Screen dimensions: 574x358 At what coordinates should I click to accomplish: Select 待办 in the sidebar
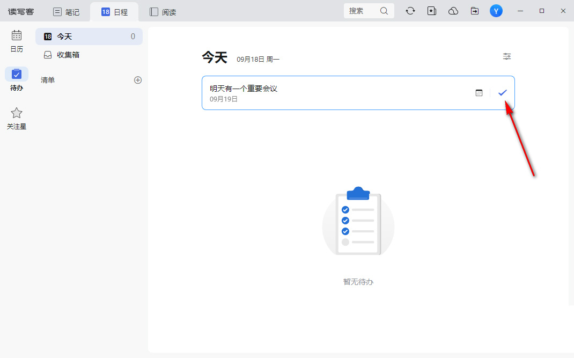point(17,79)
